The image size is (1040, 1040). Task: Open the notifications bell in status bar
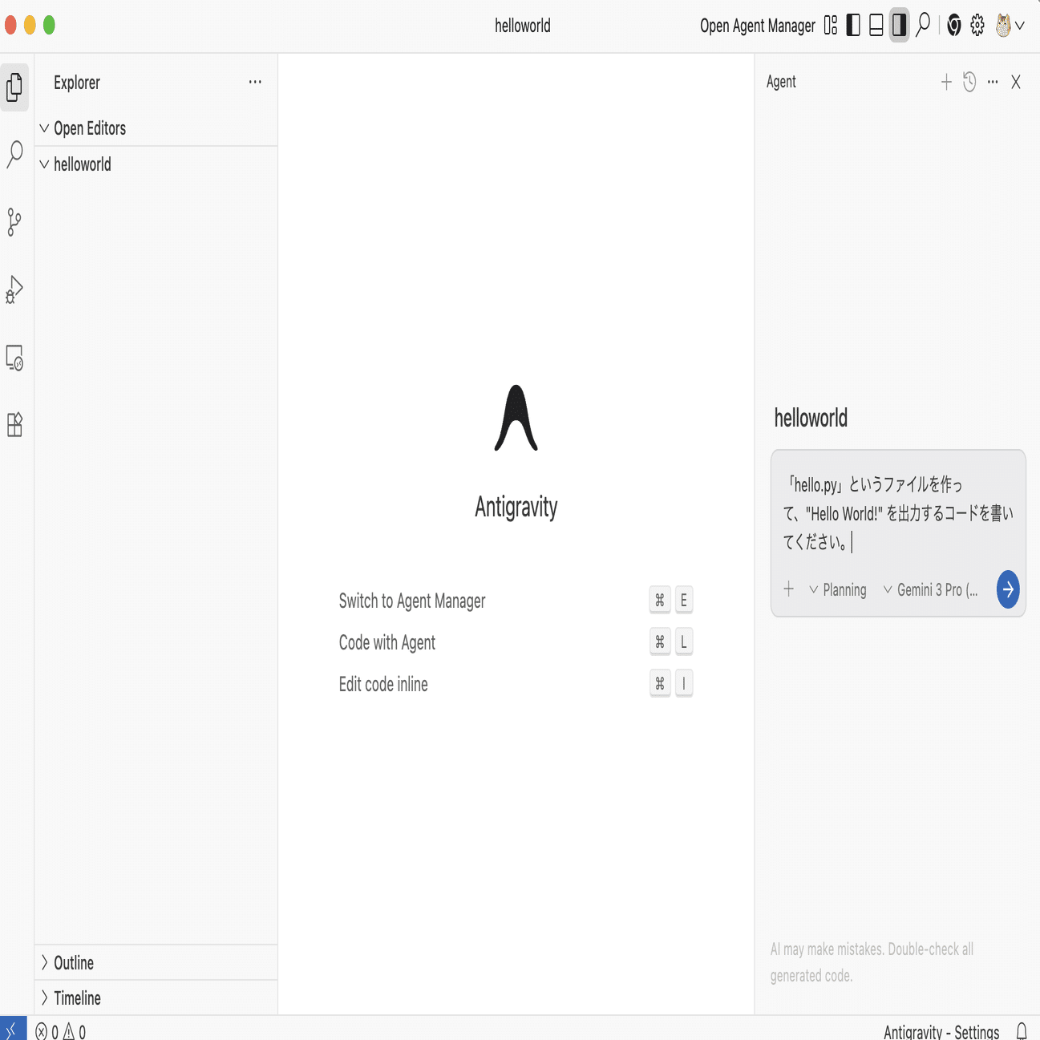(x=1022, y=1031)
